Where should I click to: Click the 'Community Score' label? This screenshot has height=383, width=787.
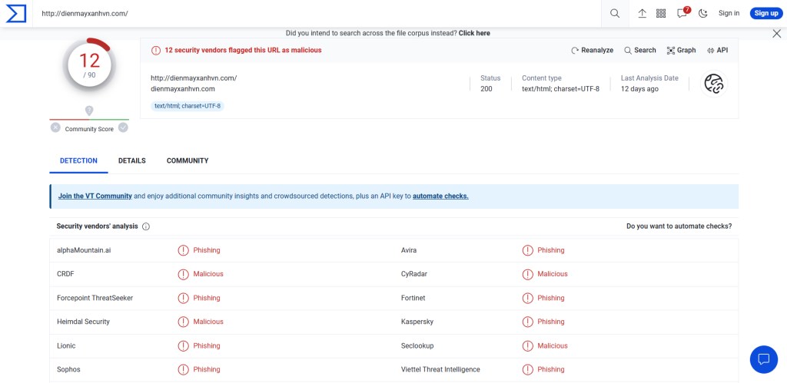[89, 129]
